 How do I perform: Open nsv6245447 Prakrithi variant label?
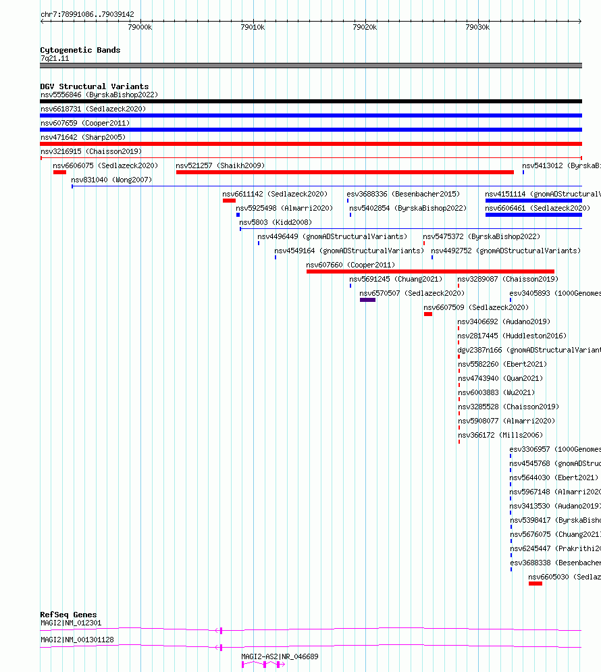[x=556, y=548]
